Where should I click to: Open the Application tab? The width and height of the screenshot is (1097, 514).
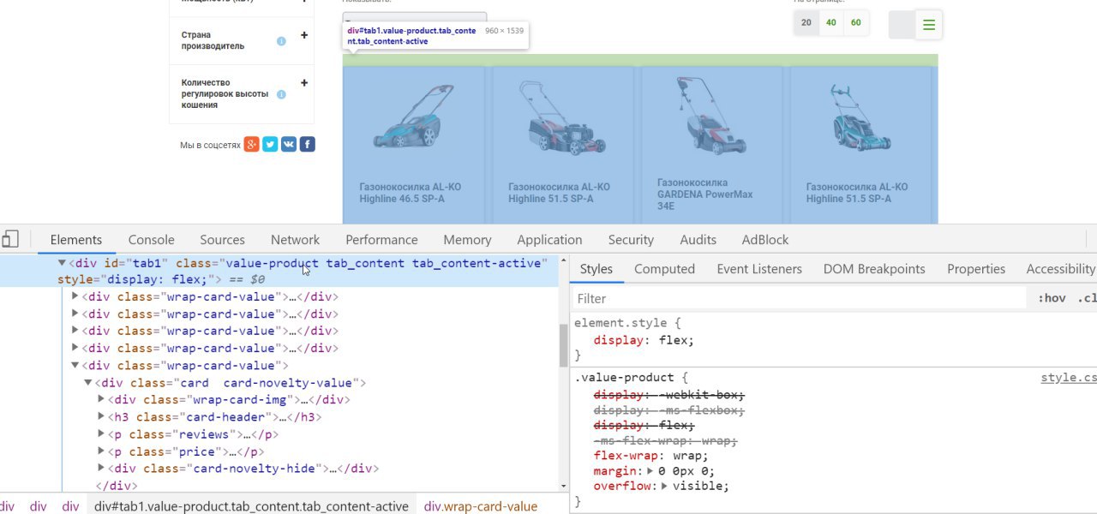pos(549,240)
